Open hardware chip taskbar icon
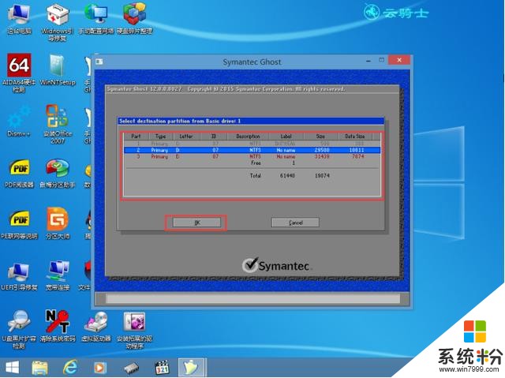 (x=131, y=368)
